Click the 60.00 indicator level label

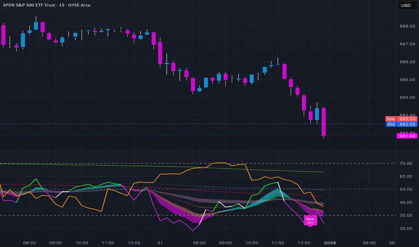(406, 176)
